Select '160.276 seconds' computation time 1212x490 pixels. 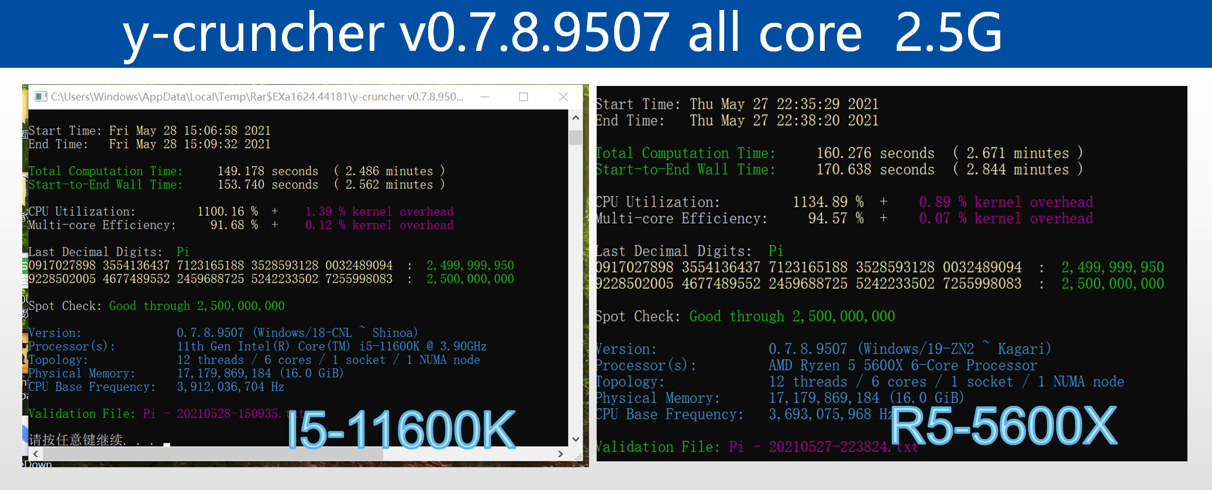pos(876,153)
